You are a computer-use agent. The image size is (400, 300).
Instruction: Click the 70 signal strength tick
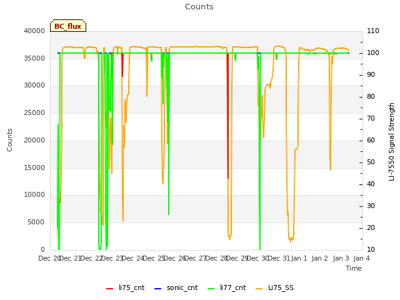click(x=371, y=119)
